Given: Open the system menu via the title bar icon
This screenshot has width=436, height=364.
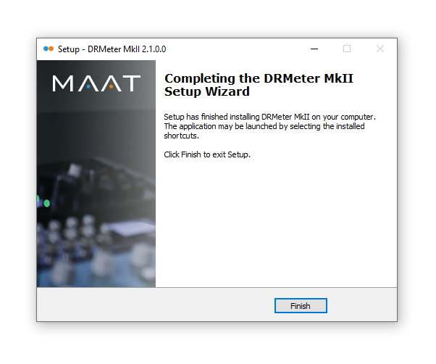Looking at the screenshot, I should 49,49.
